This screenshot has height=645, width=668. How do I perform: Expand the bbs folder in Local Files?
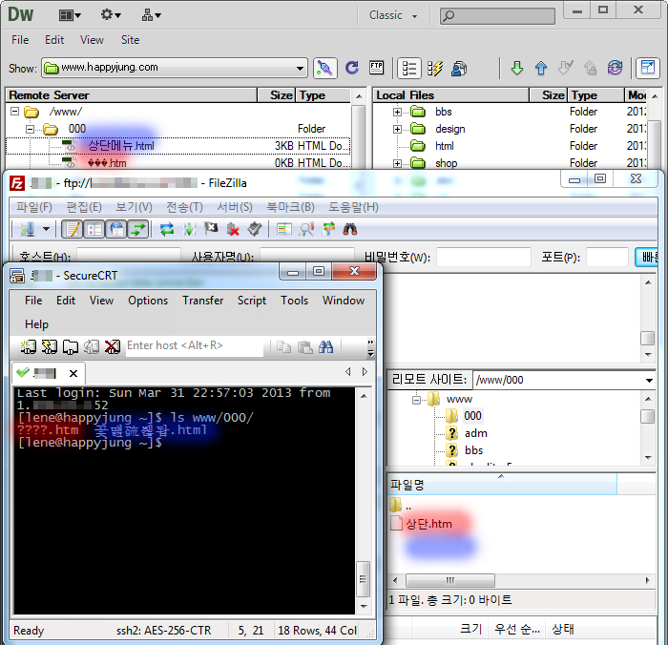point(398,112)
